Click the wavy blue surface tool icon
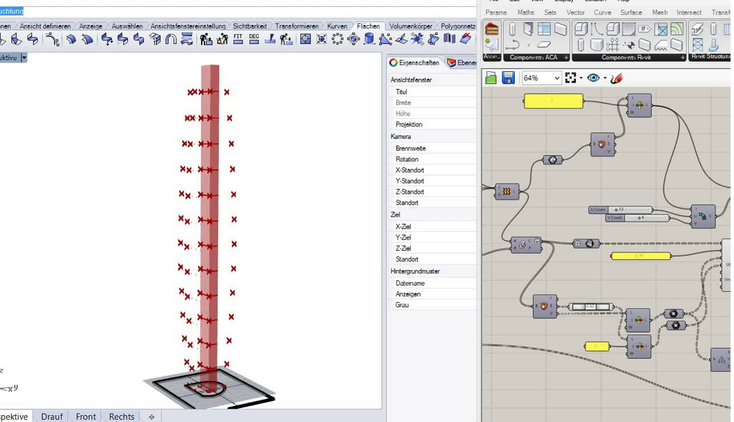The height and width of the screenshot is (422, 734). tap(187, 39)
